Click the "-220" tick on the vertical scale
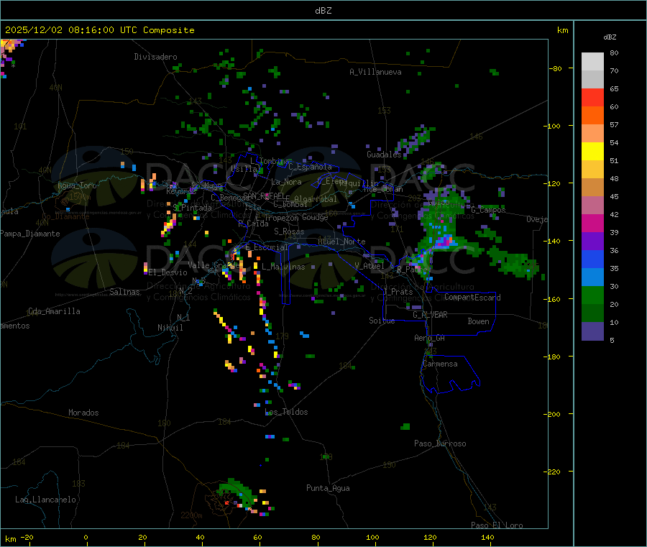This screenshot has width=647, height=547. coord(551,472)
